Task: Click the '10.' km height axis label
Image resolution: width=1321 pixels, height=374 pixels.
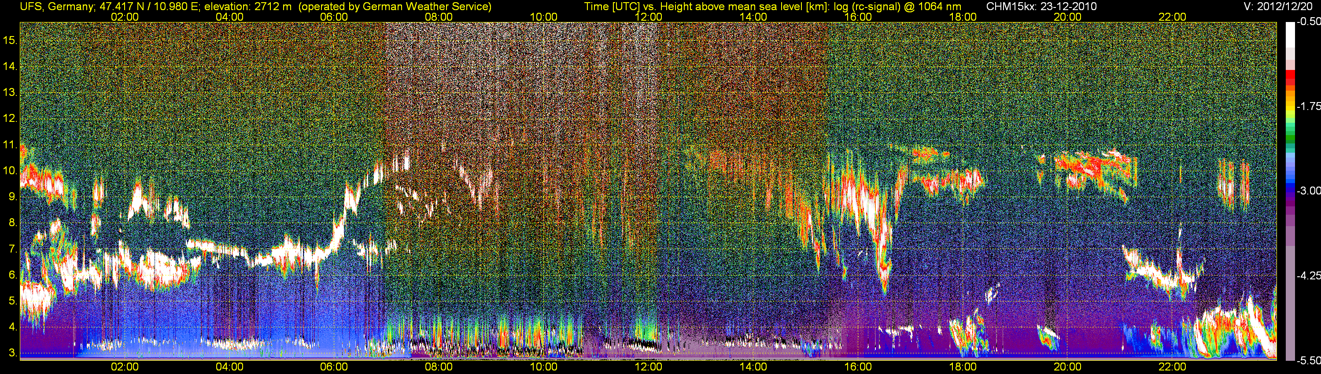Action: 10,171
